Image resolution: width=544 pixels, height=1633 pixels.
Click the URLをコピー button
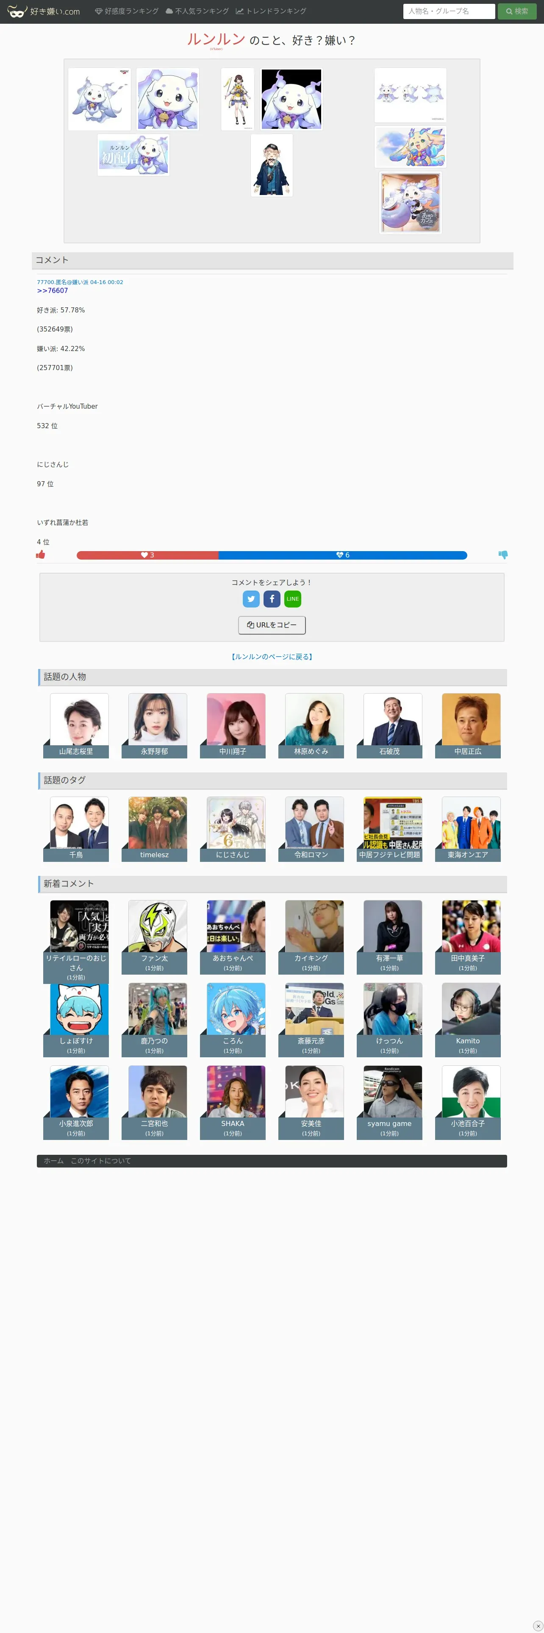point(272,625)
